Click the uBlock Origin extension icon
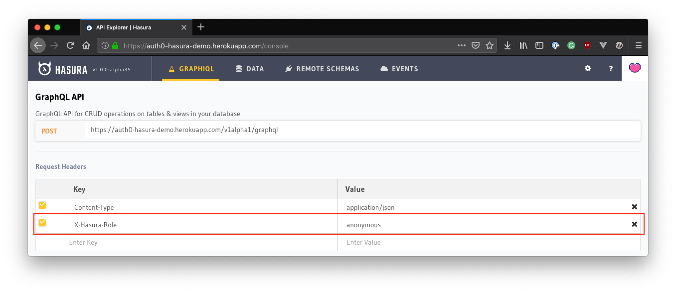 tap(587, 45)
